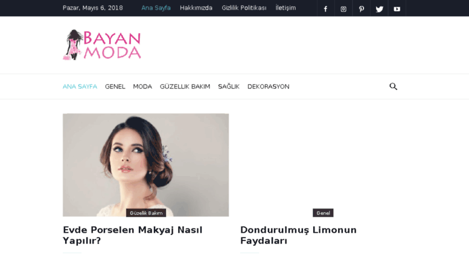Screen dimensions: 469x255
Task: Click the Güzellik Bakım category tag
Action: tap(146, 213)
